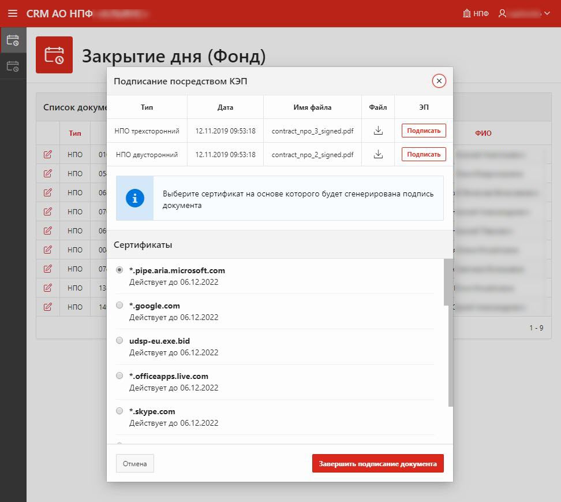Click the Дата column header in dialog
The width and height of the screenshot is (561, 502).
[x=225, y=107]
